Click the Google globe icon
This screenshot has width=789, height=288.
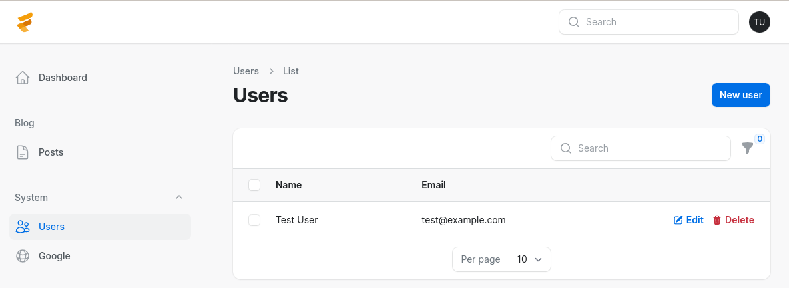pos(23,256)
